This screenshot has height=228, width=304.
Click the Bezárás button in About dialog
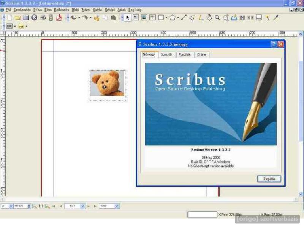point(269,179)
